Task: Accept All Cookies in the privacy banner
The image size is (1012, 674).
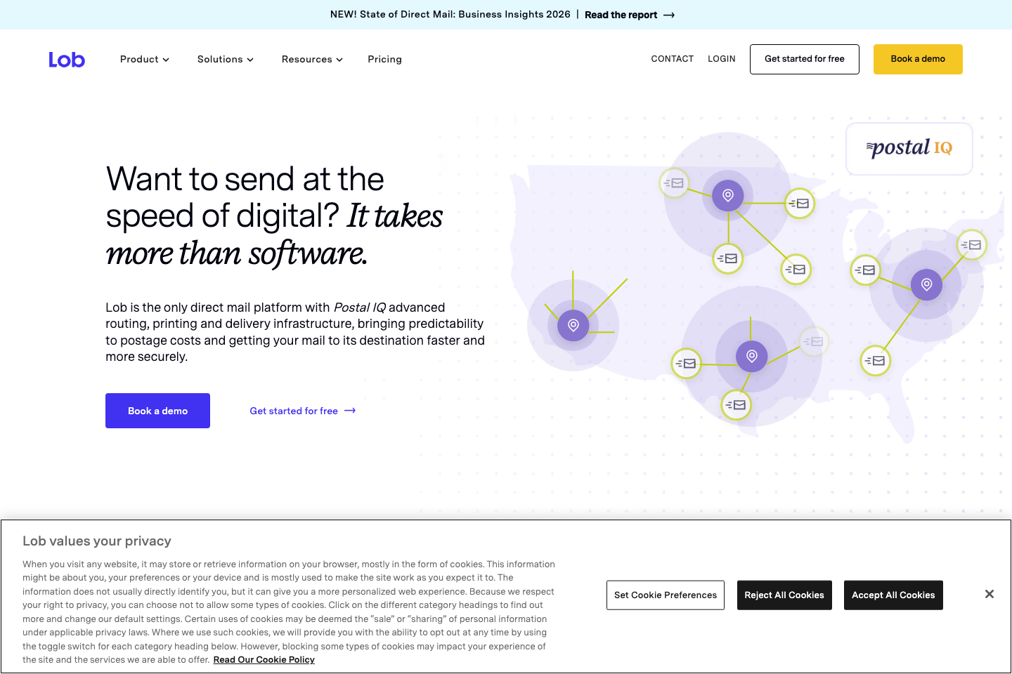Action: [893, 595]
